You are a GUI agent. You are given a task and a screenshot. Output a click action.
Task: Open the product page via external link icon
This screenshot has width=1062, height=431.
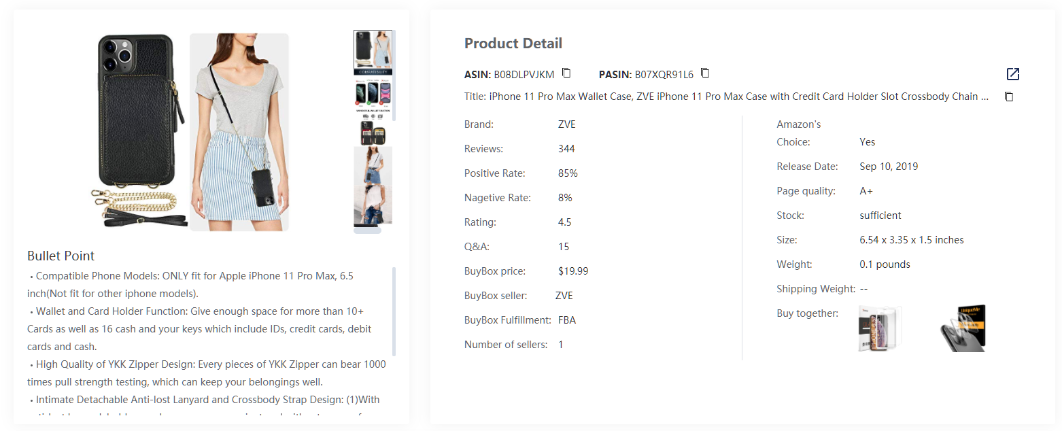click(x=1013, y=74)
